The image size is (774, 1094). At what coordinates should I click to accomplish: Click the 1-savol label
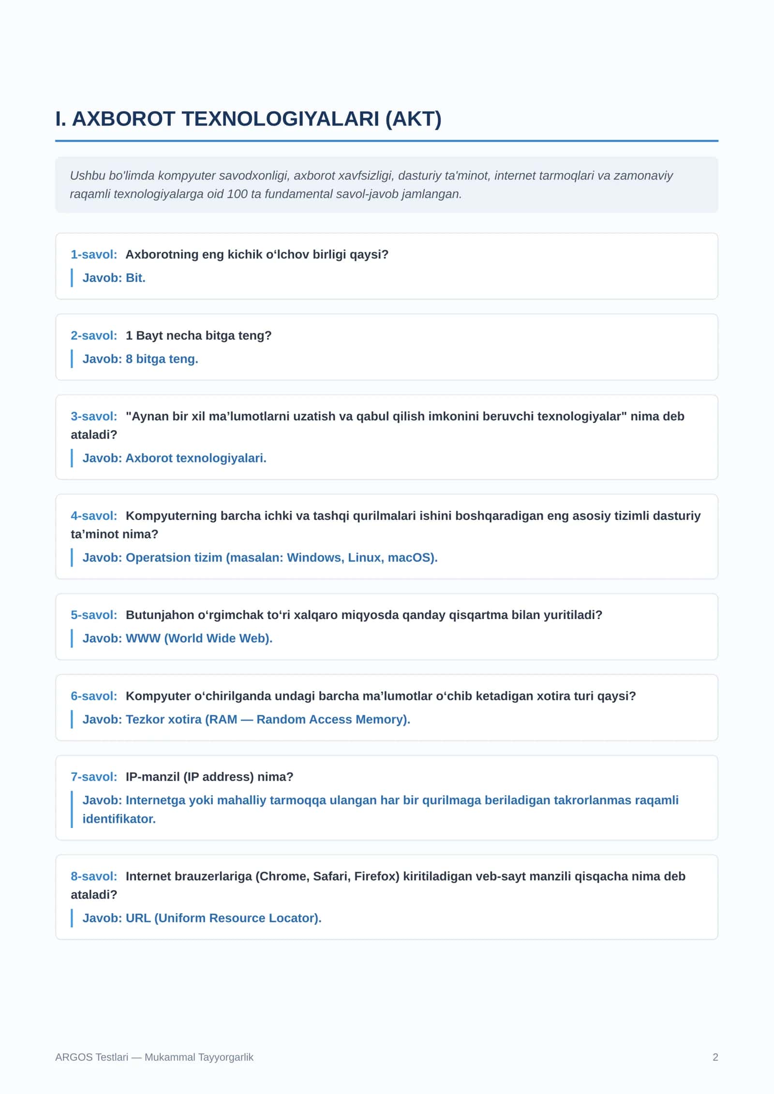94,254
